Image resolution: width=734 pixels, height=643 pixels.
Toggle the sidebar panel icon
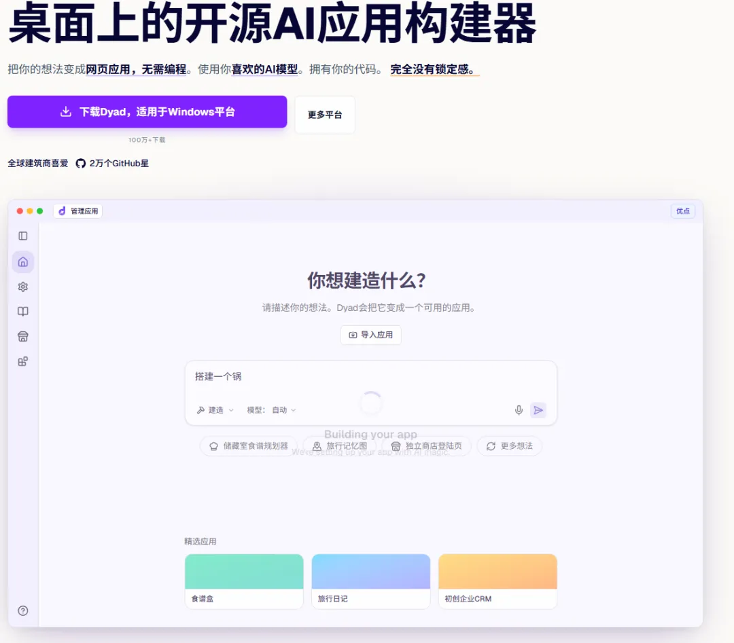pos(23,236)
